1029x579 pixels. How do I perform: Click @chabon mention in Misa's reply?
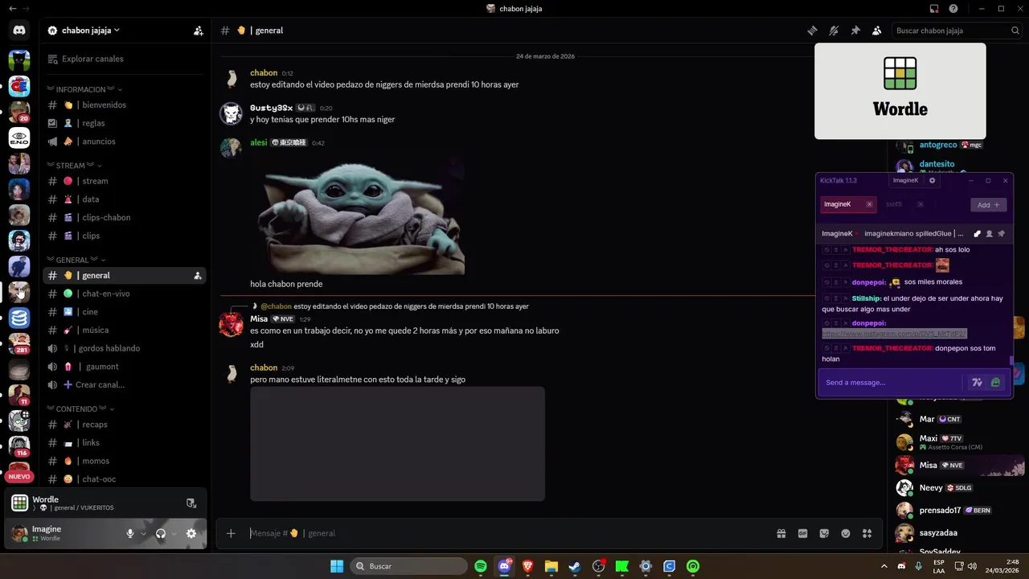277,306
